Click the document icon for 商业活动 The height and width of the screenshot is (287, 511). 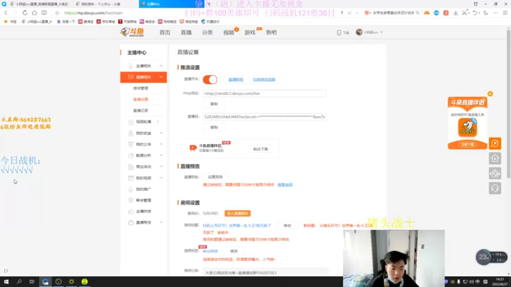click(x=131, y=166)
